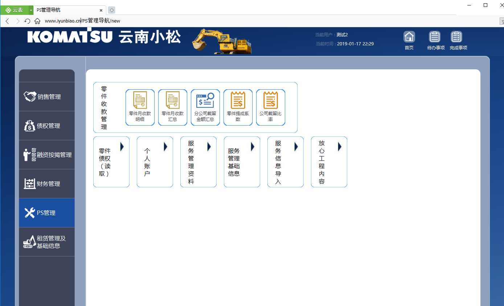Click the 服务管理资料 label text
The image size is (504, 306).
pos(191,162)
